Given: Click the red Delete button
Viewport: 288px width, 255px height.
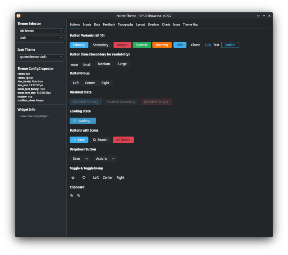Looking at the screenshot, I should point(123,140).
